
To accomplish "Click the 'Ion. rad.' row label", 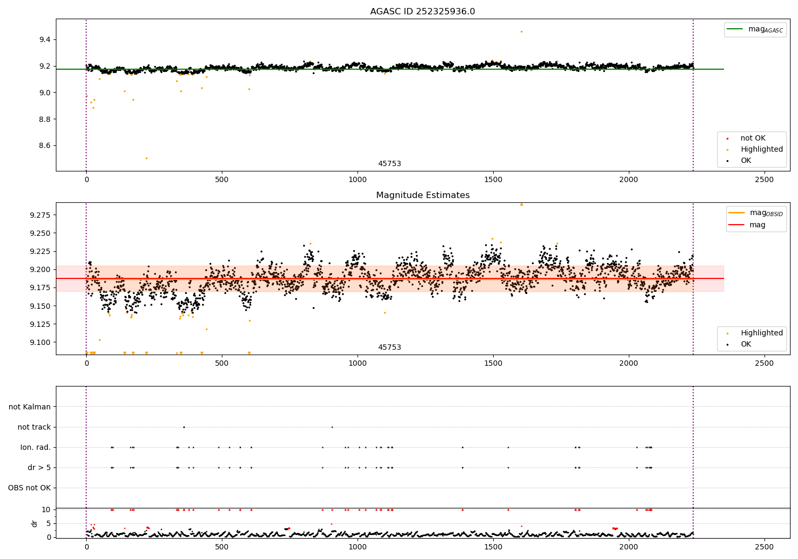I will point(36,448).
